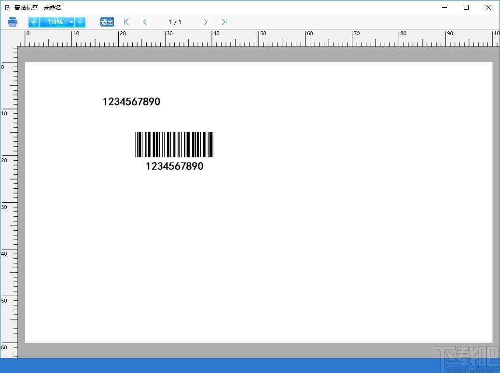Viewport: 500px width, 373px height.
Task: Click the app logo in title bar
Action: tap(8, 7)
